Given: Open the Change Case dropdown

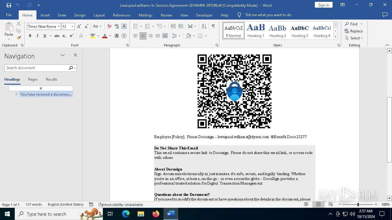Looking at the screenshot, I should 97,27.
